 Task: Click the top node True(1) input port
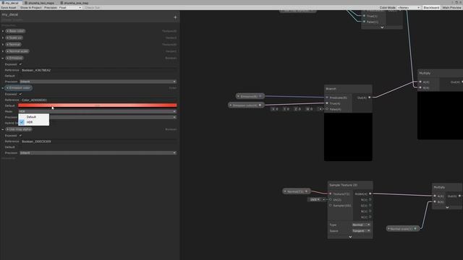point(364,16)
